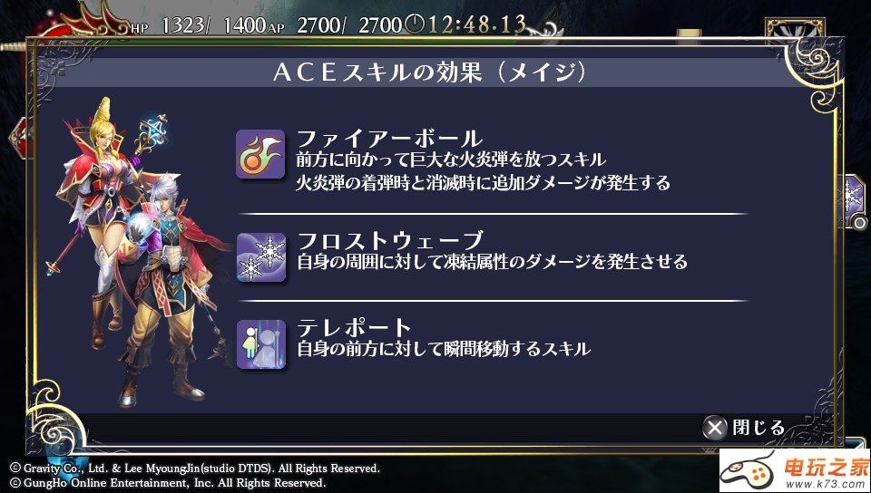The width and height of the screenshot is (871, 493).
Task: Select the silver-haired male mage artwork
Action: click(172, 288)
